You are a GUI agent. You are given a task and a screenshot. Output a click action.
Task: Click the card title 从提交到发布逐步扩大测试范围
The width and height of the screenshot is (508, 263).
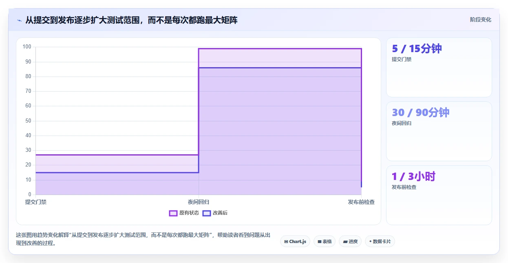pyautogui.click(x=131, y=20)
